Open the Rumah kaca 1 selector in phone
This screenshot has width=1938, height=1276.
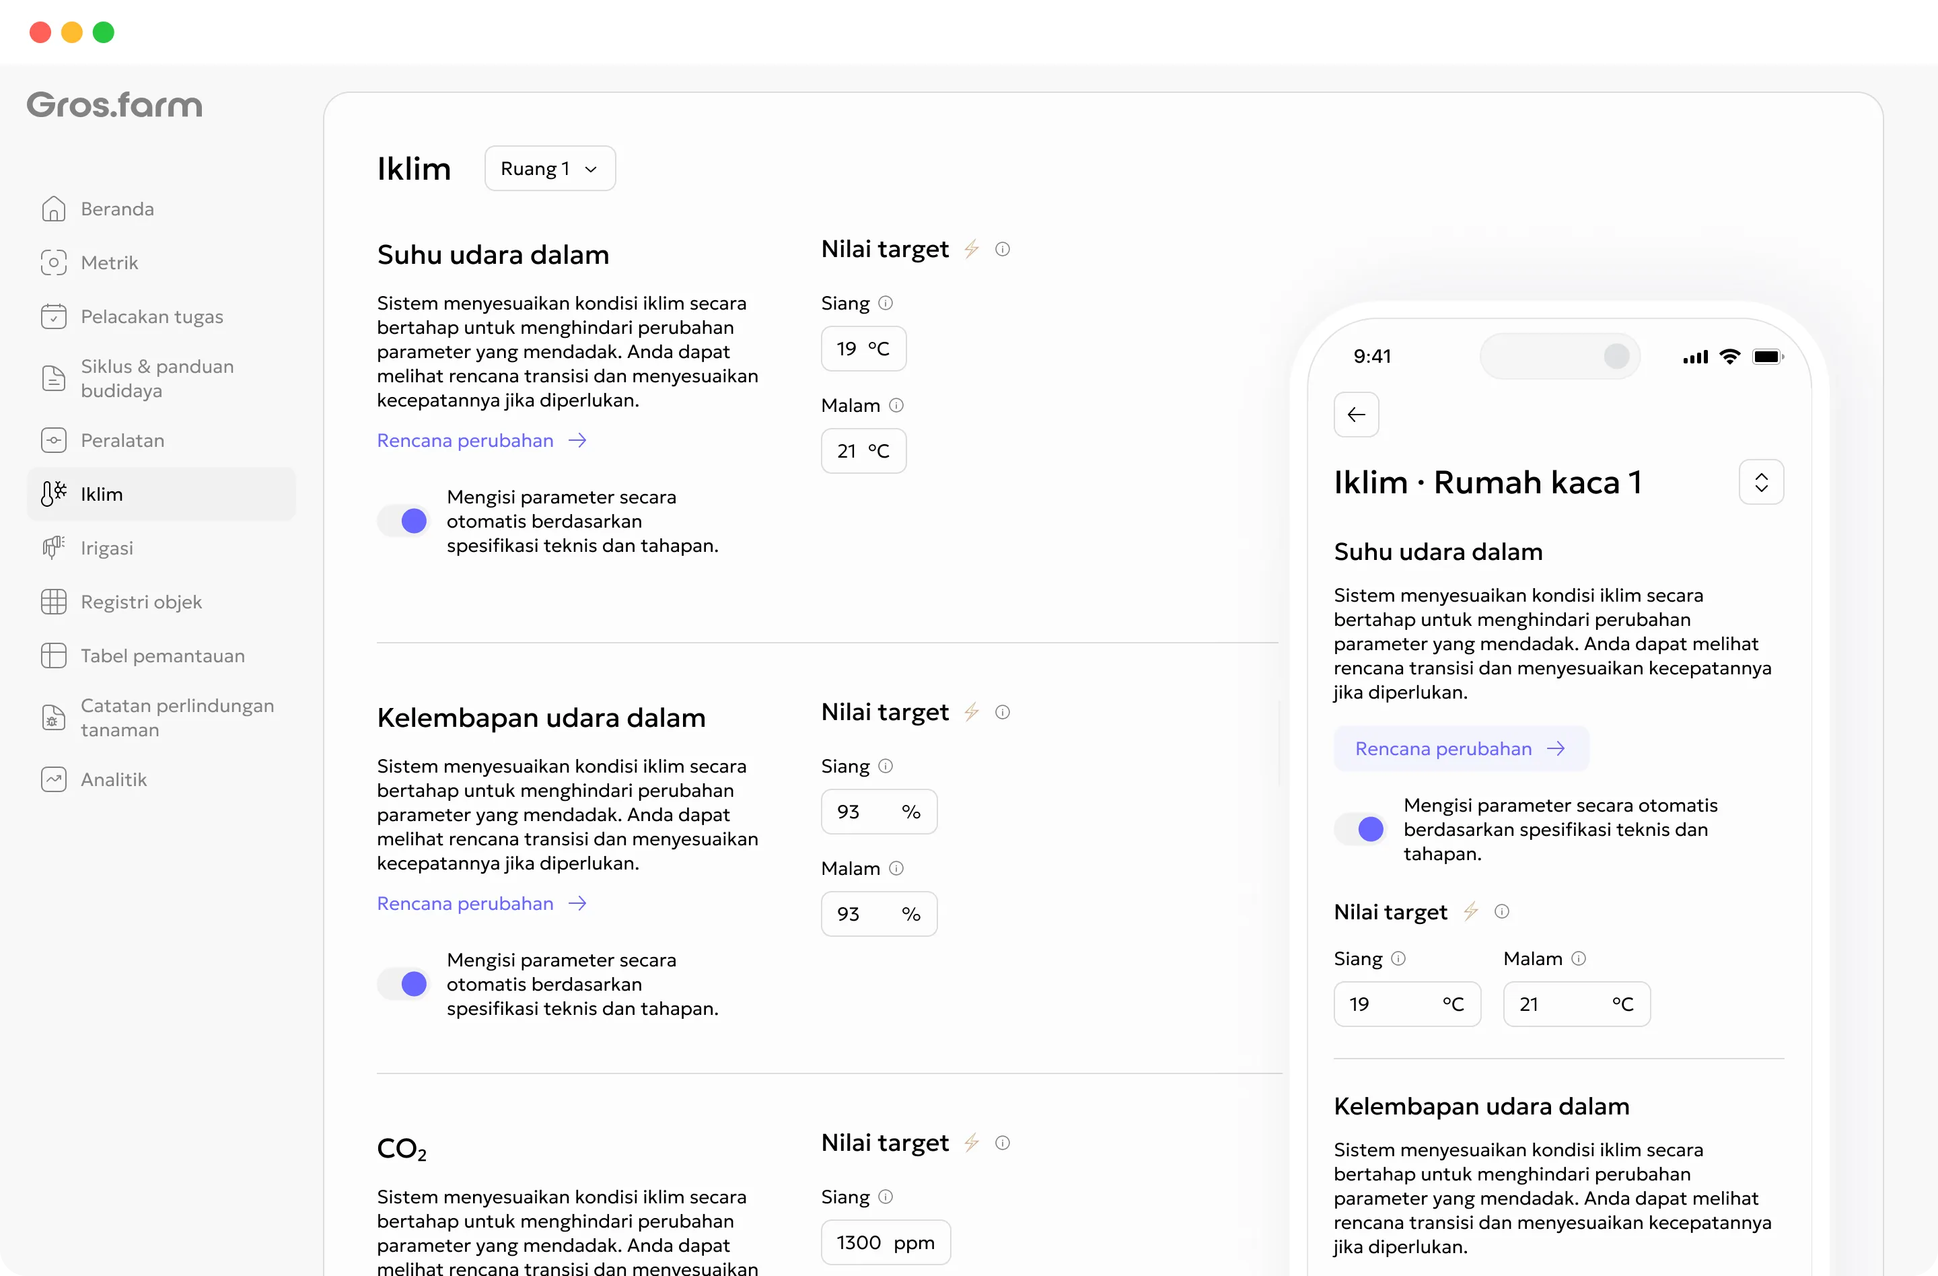tap(1761, 482)
